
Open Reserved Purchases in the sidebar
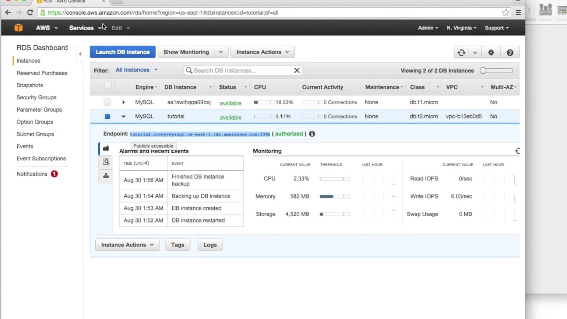[42, 73]
